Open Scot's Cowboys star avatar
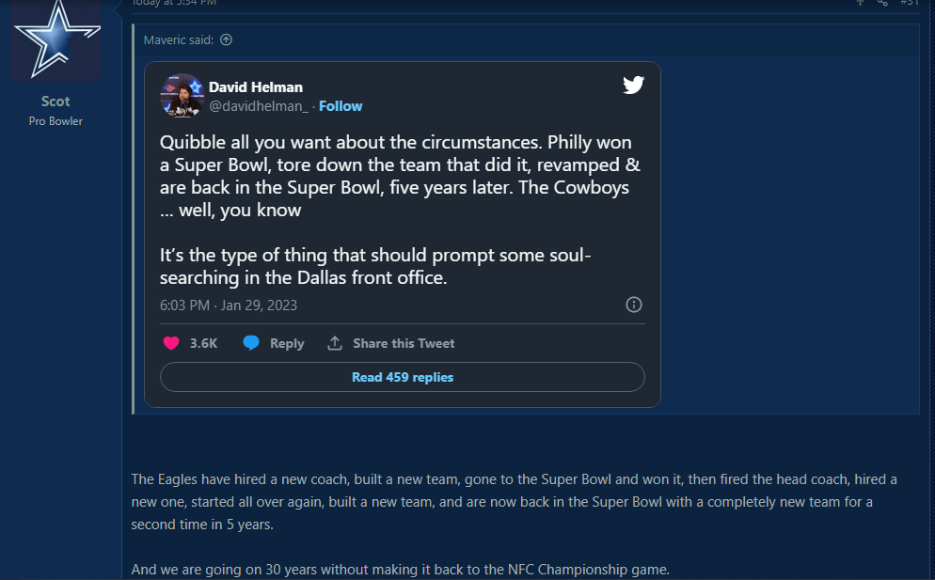The image size is (935, 580). pos(55,39)
